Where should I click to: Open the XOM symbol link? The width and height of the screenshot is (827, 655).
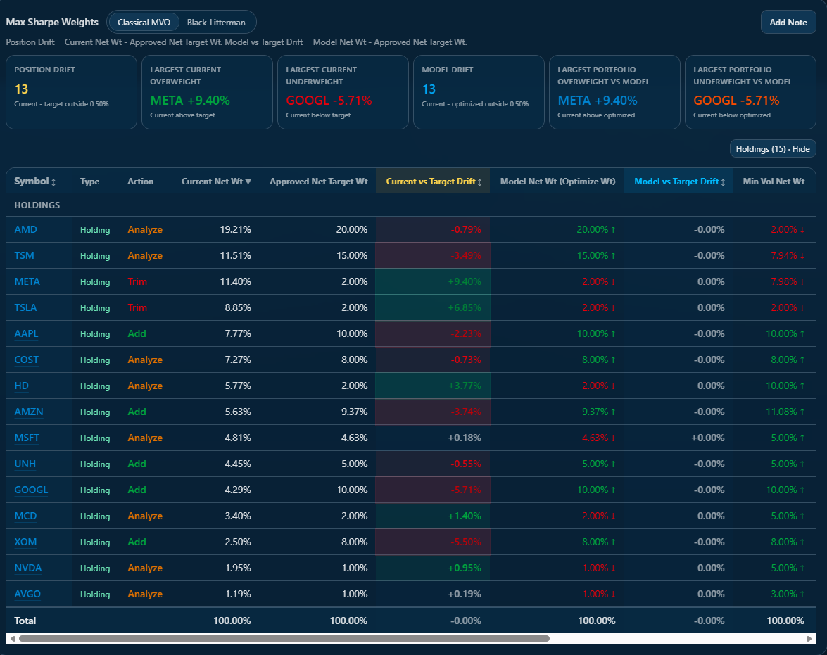[25, 542]
